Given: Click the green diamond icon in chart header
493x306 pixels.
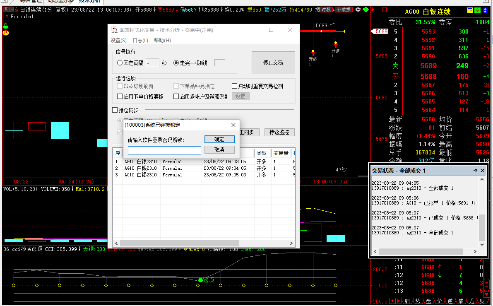Looking at the screenshot, I should [x=365, y=10].
